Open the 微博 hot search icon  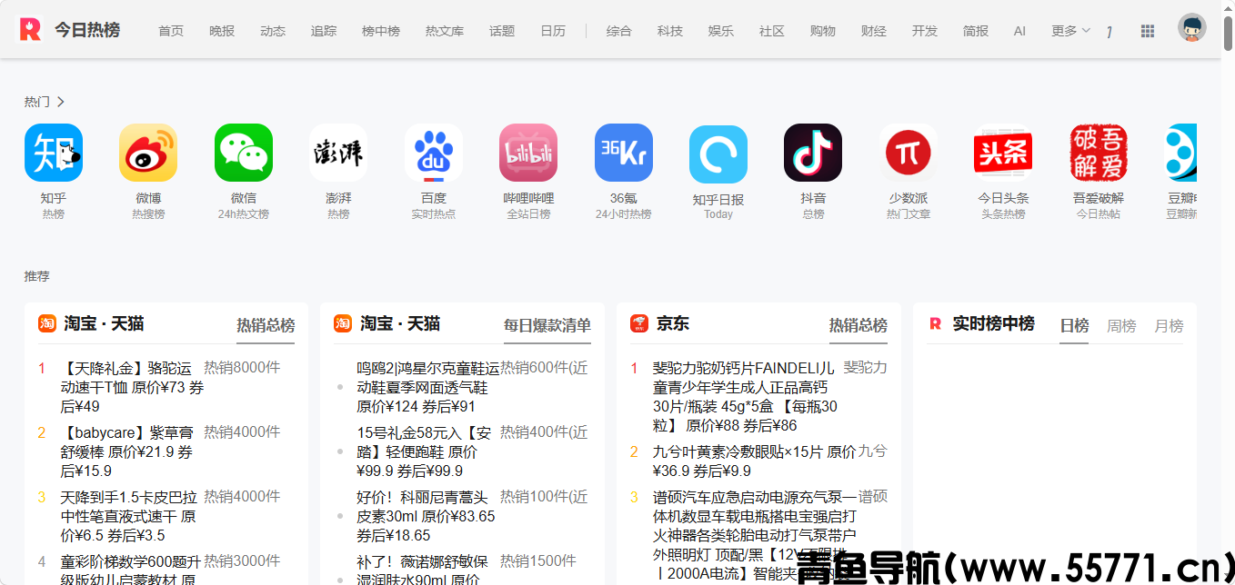(148, 153)
